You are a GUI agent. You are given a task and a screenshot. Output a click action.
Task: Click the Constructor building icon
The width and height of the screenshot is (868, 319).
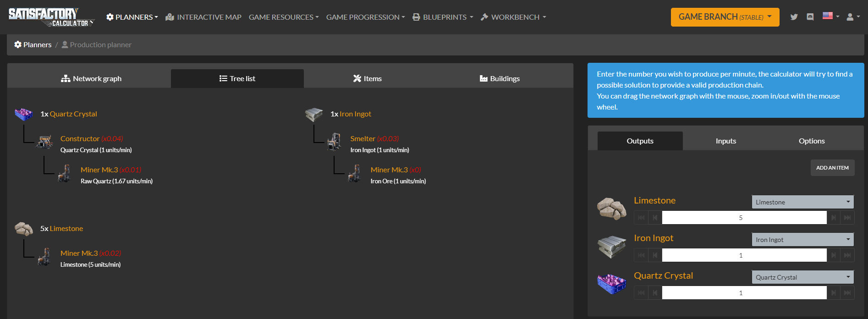coord(45,142)
